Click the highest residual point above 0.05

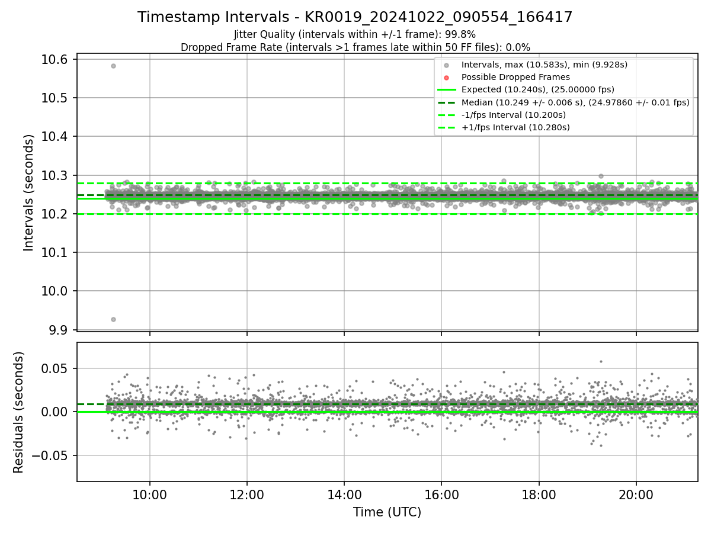pyautogui.click(x=601, y=361)
